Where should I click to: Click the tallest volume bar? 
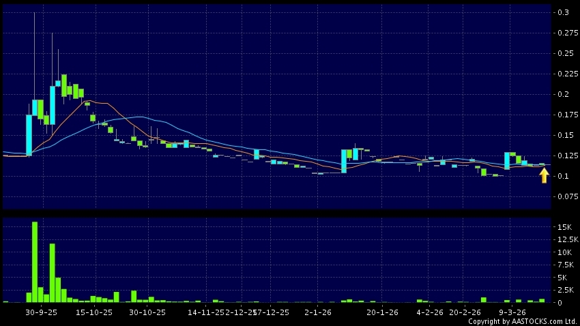click(x=35, y=262)
